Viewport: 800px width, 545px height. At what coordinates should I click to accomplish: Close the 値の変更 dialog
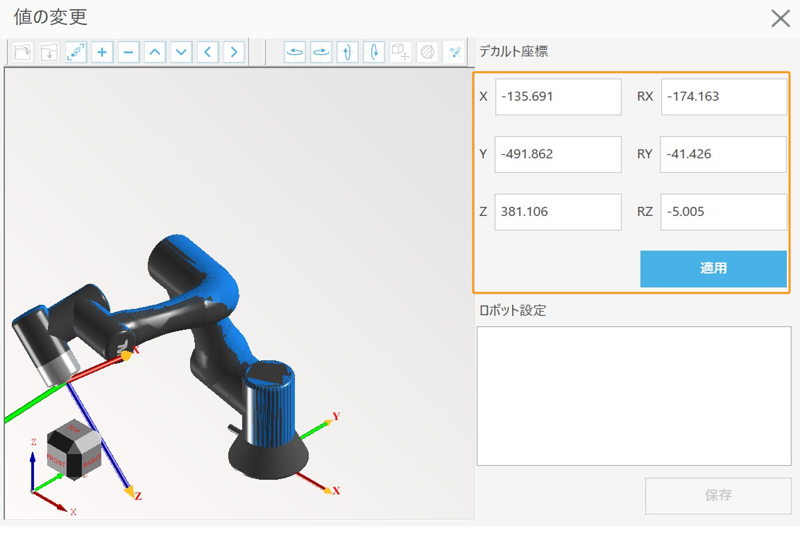[x=781, y=18]
